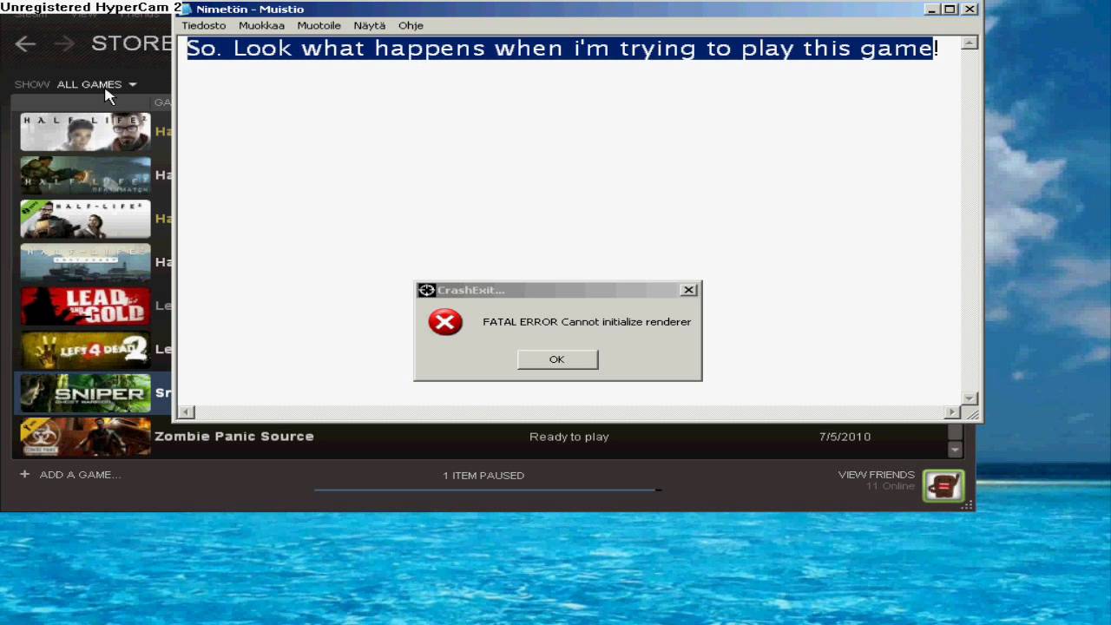Open the Muokkaa menu in Muistio

(261, 25)
